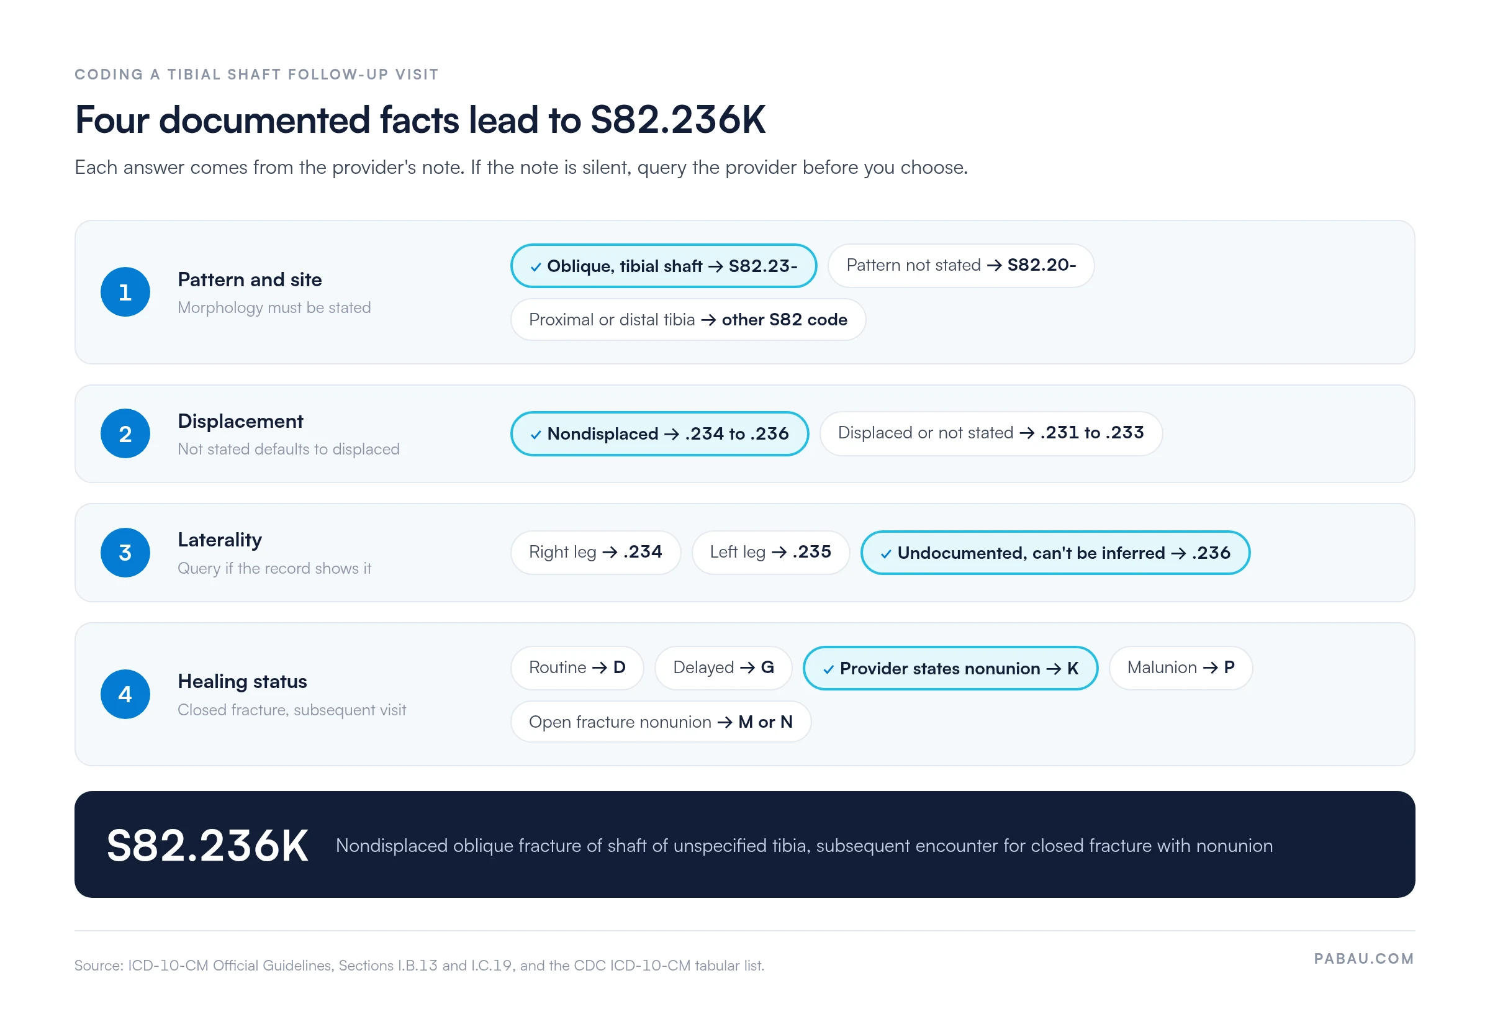Click the 'Four documented facts lead to S82.236K' title
This screenshot has height=1032, width=1490.
click(x=420, y=120)
